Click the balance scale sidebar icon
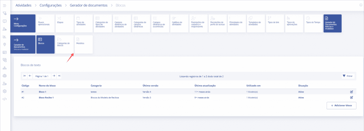This screenshot has width=364, height=131. (x=4, y=75)
